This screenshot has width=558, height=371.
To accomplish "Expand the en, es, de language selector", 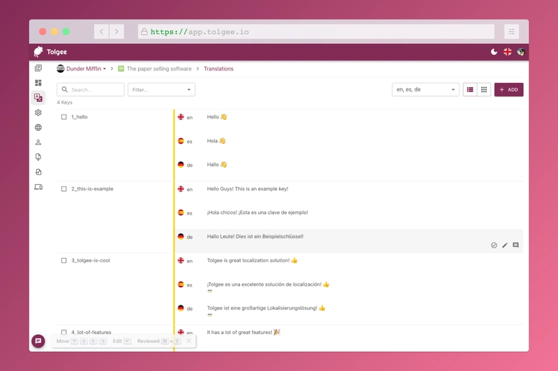I will coord(425,90).
